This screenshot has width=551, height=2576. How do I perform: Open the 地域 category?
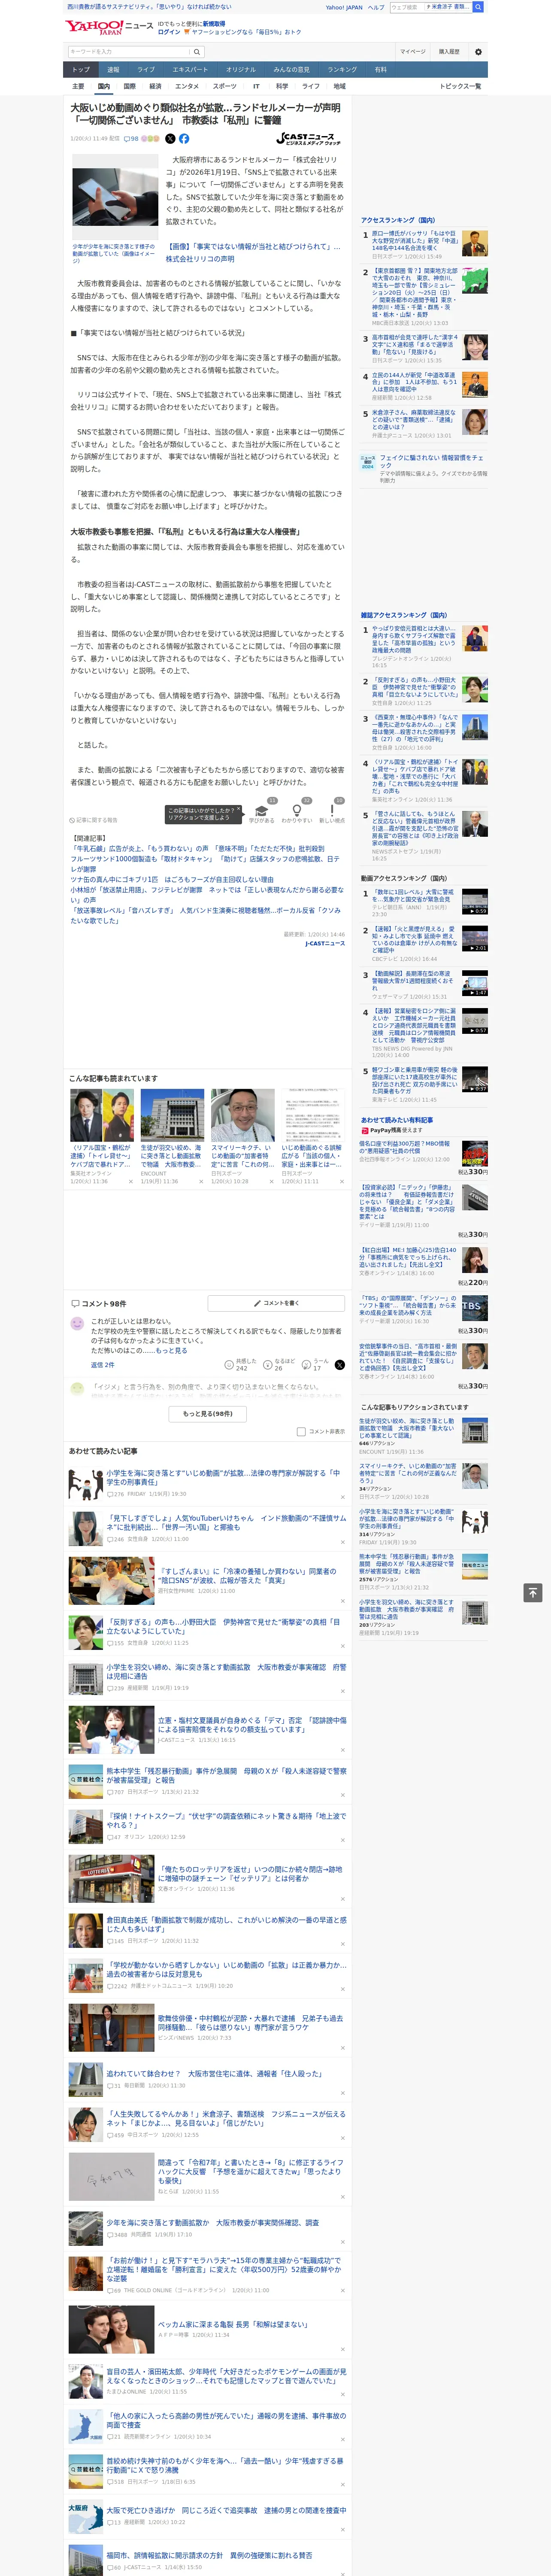coord(339,86)
